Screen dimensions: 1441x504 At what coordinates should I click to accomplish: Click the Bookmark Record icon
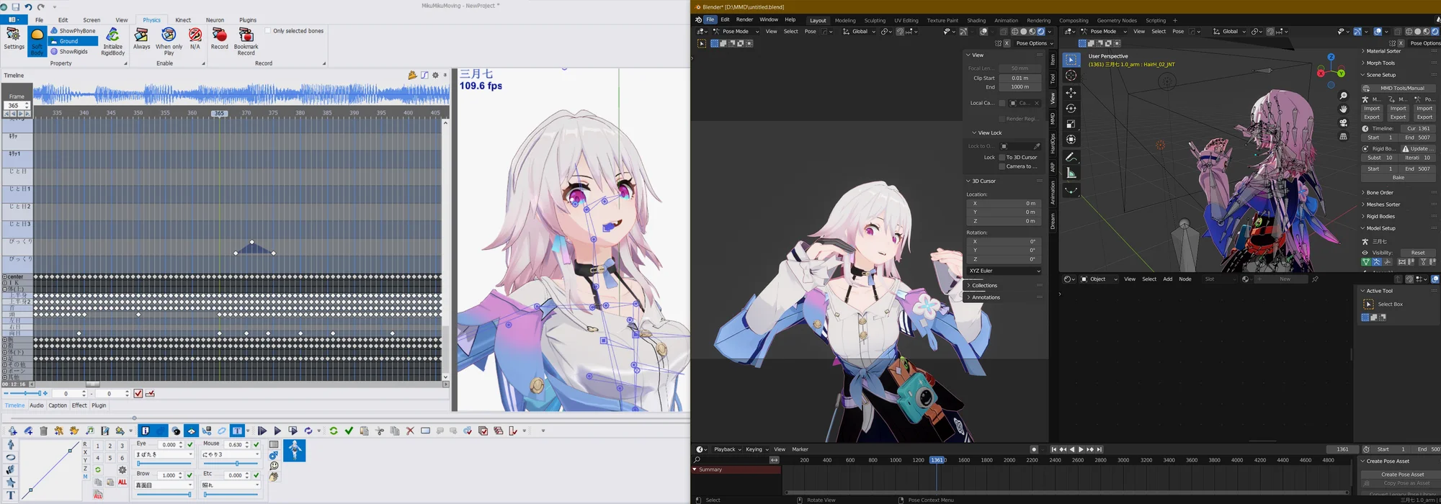[x=246, y=42]
